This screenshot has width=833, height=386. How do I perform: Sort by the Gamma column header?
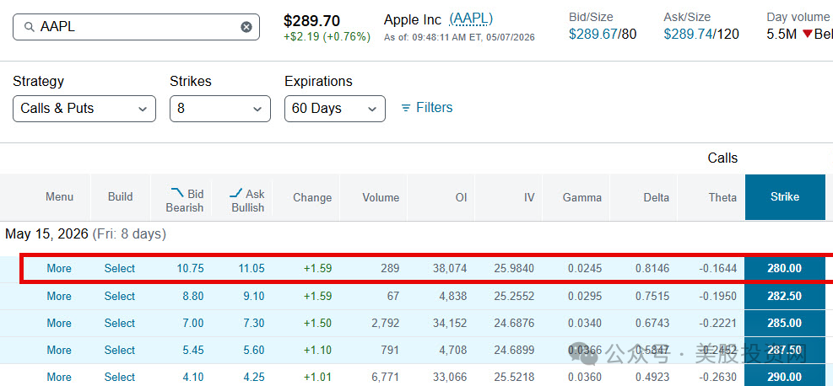(581, 198)
